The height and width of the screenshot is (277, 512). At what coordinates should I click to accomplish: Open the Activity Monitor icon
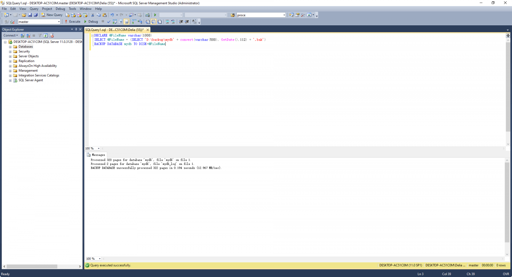tap(147, 15)
